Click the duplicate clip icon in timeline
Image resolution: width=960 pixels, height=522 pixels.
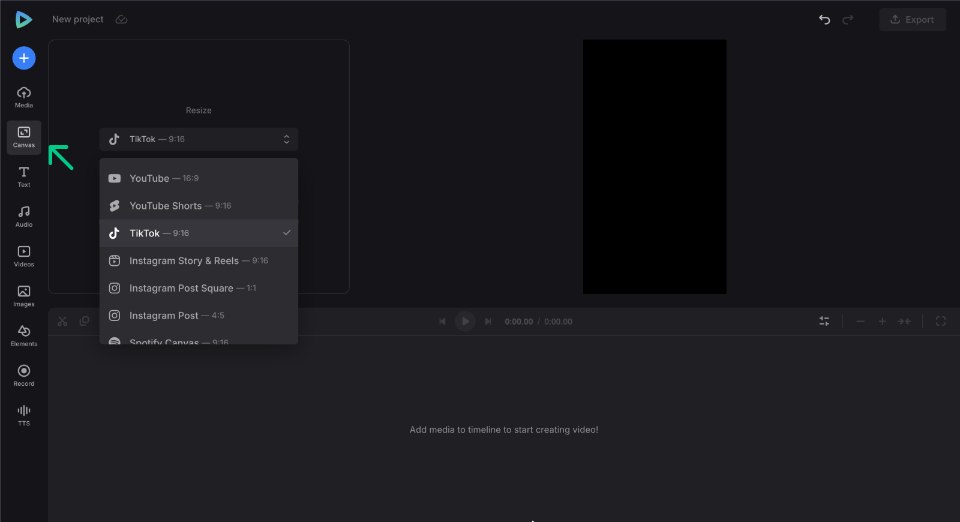click(85, 322)
